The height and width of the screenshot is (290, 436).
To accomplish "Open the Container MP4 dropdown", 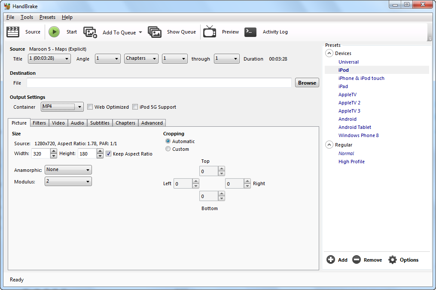I will 63,107.
